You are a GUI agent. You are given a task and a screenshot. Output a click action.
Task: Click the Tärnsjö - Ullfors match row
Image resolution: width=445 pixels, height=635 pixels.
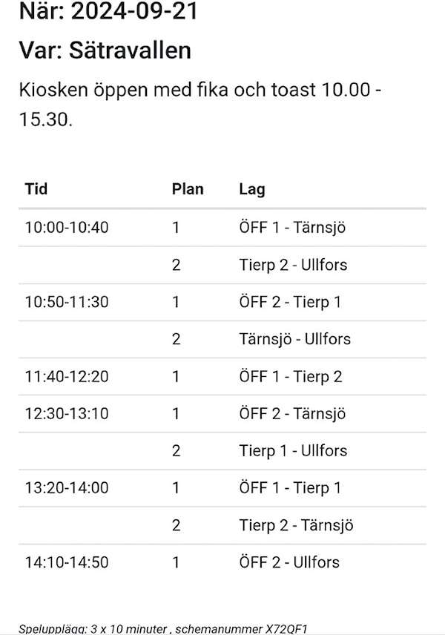(295, 339)
